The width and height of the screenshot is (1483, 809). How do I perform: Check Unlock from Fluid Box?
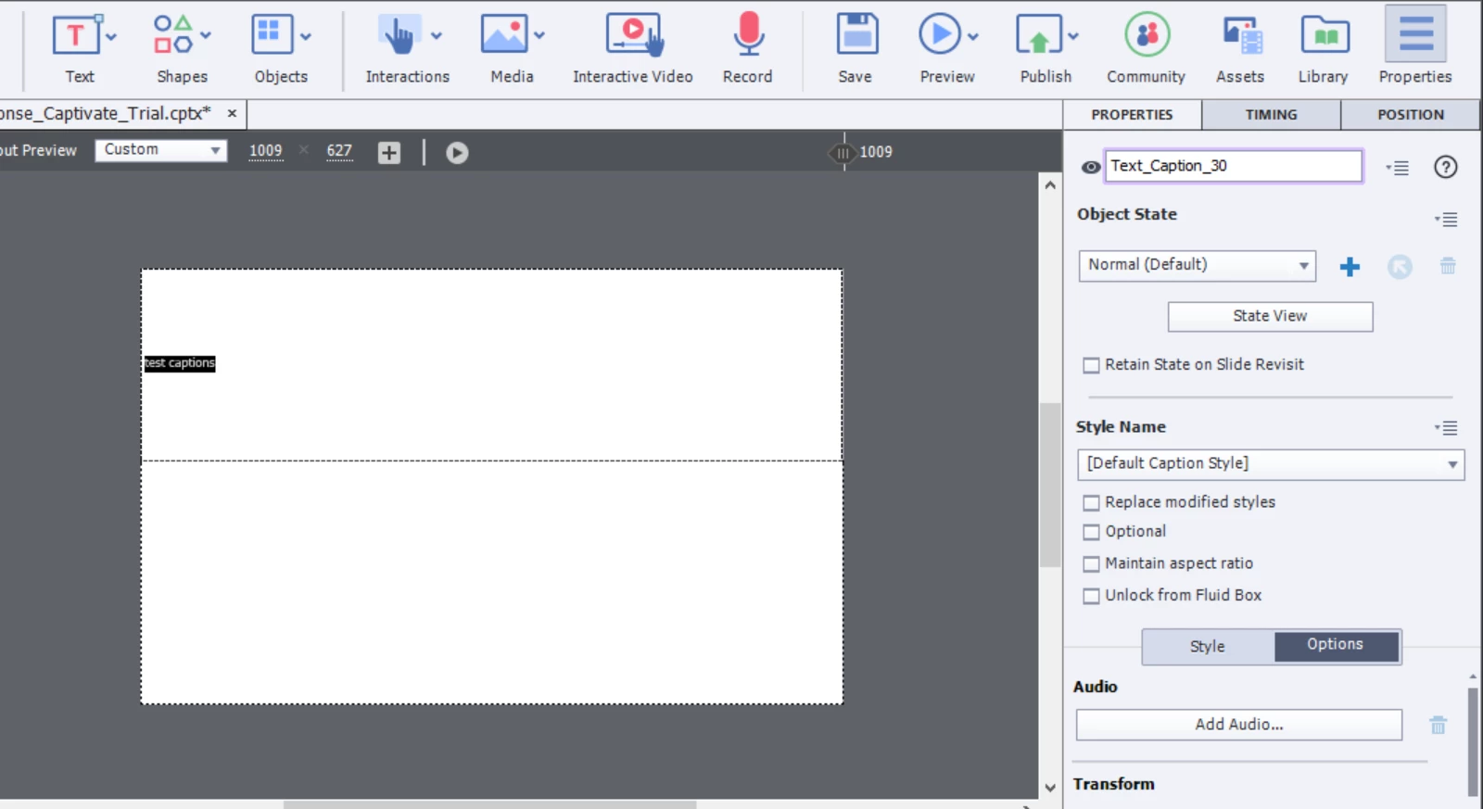point(1091,596)
